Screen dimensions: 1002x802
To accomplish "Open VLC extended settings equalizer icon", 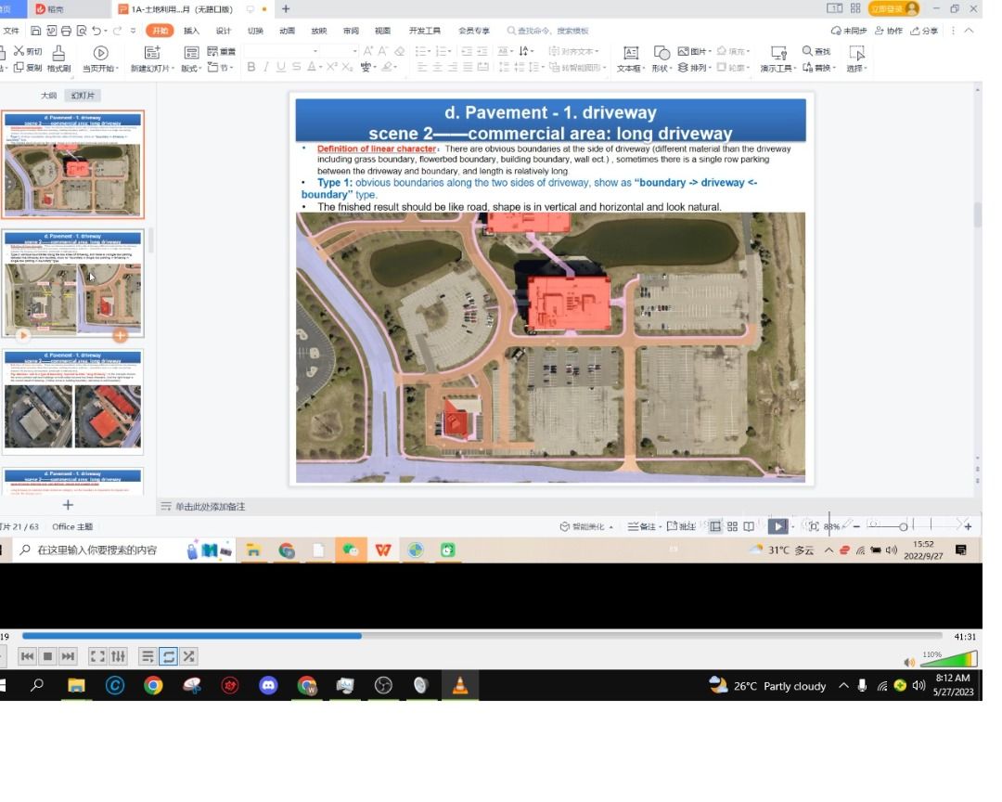I will coord(118,656).
